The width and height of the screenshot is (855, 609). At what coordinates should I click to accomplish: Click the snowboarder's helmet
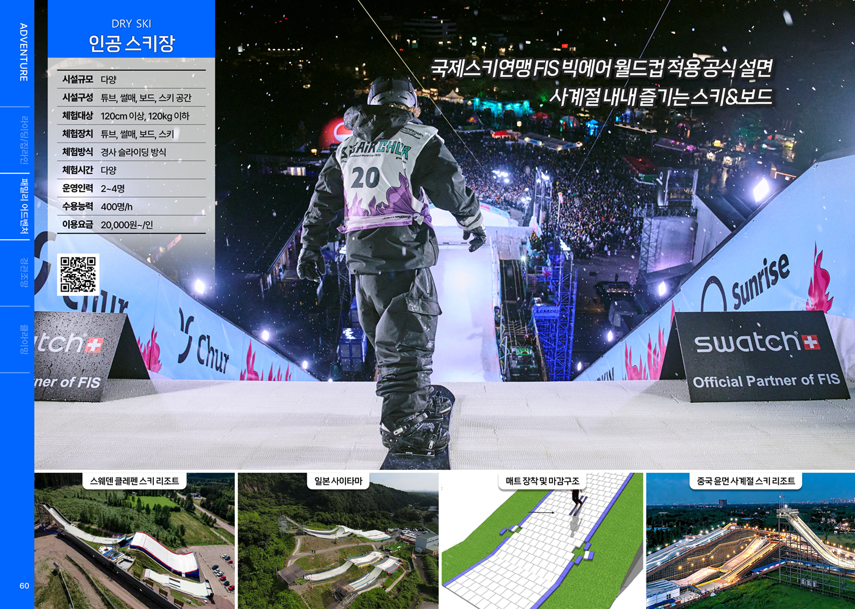pyautogui.click(x=392, y=92)
